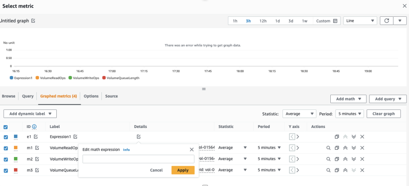Select the 1w time range

click(305, 21)
